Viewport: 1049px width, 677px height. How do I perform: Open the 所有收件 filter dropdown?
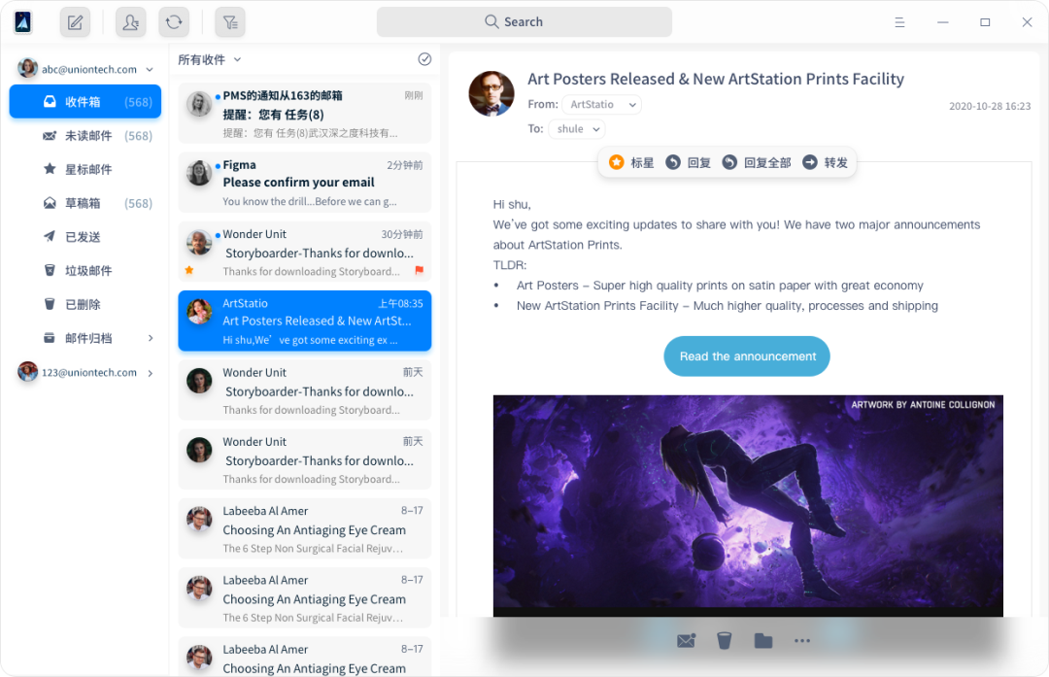click(210, 59)
